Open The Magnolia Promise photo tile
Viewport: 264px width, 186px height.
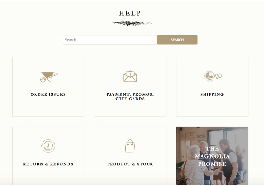[x=212, y=156]
